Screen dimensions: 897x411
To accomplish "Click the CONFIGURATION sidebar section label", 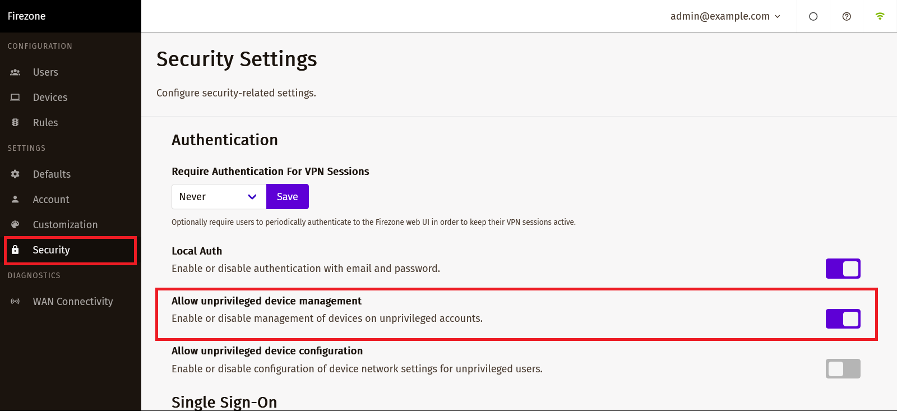I will coord(40,47).
